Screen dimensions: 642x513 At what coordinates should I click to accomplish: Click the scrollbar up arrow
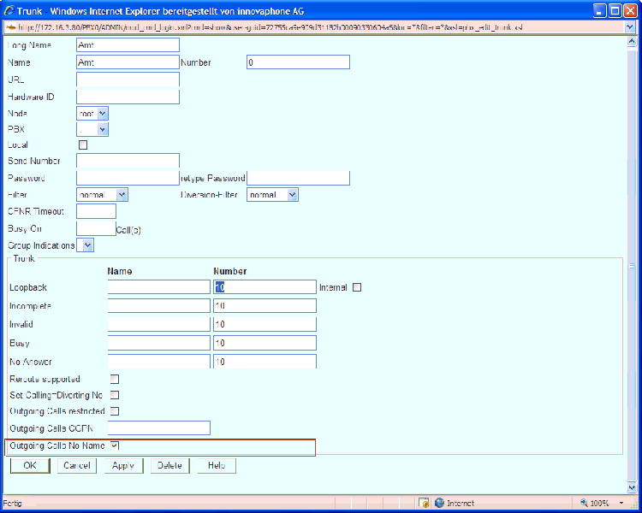pos(632,41)
